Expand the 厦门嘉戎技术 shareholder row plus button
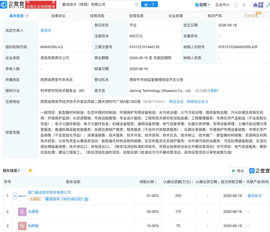The image size is (270, 232). click(x=15, y=196)
